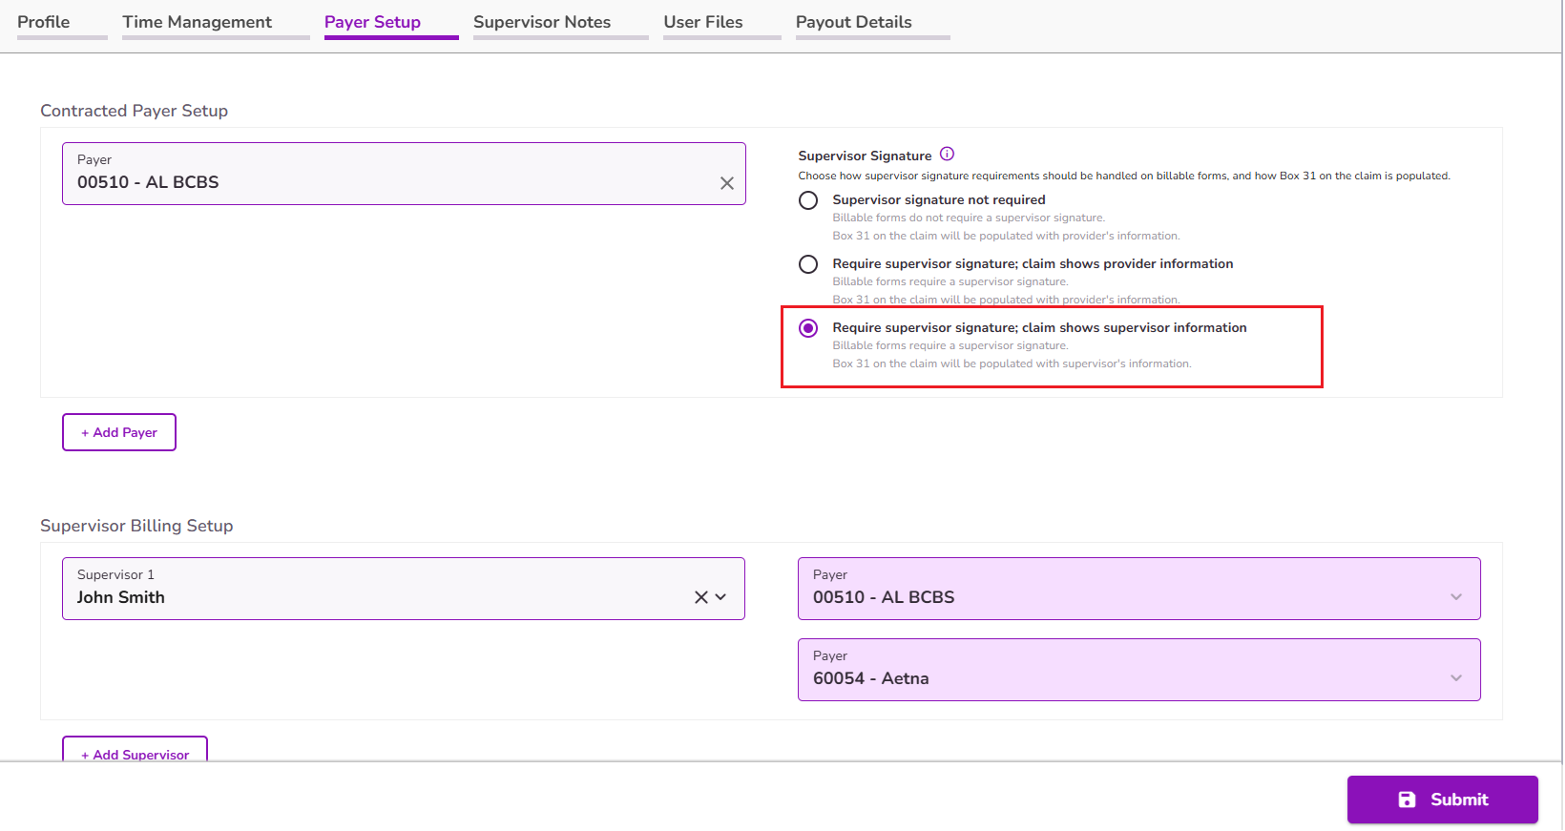Screen dimensions: 1565x831
Task: Show Supervisor Signature info tooltip icon
Action: tap(947, 154)
